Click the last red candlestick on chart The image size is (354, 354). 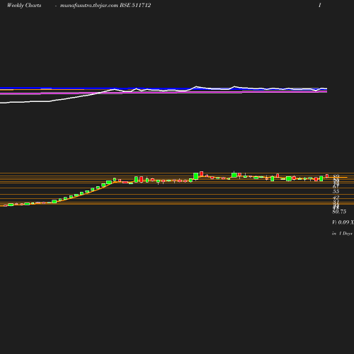[x=327, y=176]
